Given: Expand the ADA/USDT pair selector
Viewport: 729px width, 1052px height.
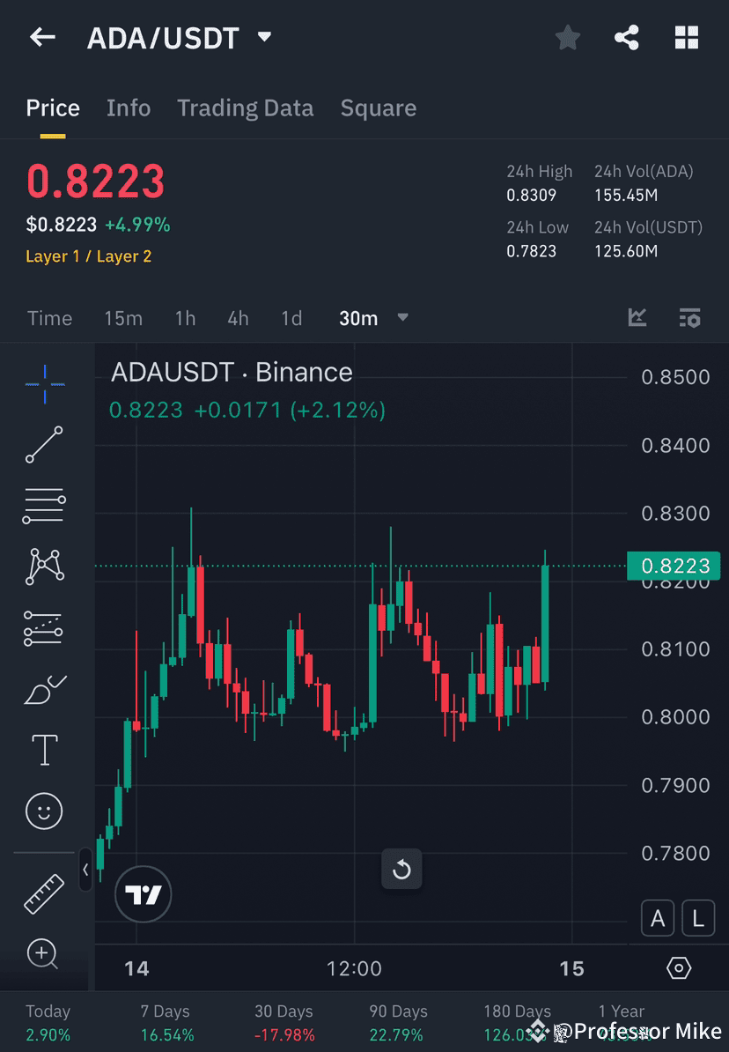Looking at the screenshot, I should coord(263,37).
